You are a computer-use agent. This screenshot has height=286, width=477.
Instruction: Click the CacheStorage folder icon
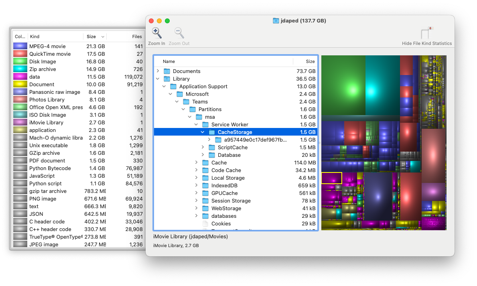coord(211,132)
